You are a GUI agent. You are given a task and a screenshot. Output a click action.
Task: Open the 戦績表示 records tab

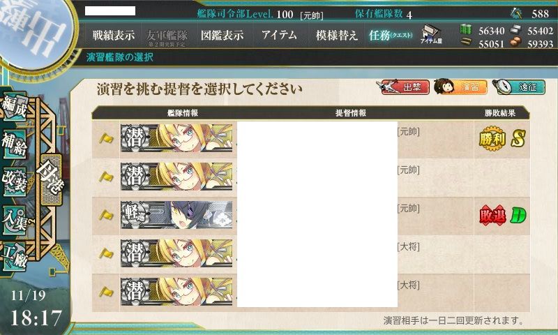pyautogui.click(x=114, y=35)
